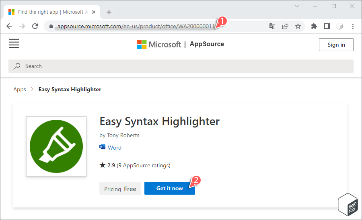This screenshot has height=220, width=362.
Task: Click the Pricing Free label
Action: point(120,188)
